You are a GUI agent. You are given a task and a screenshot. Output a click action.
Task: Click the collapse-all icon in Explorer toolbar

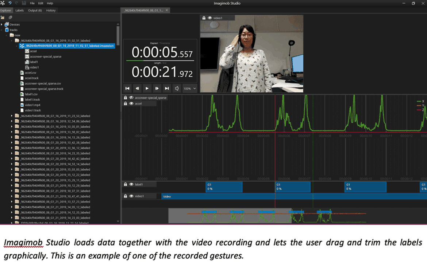pyautogui.click(x=11, y=18)
